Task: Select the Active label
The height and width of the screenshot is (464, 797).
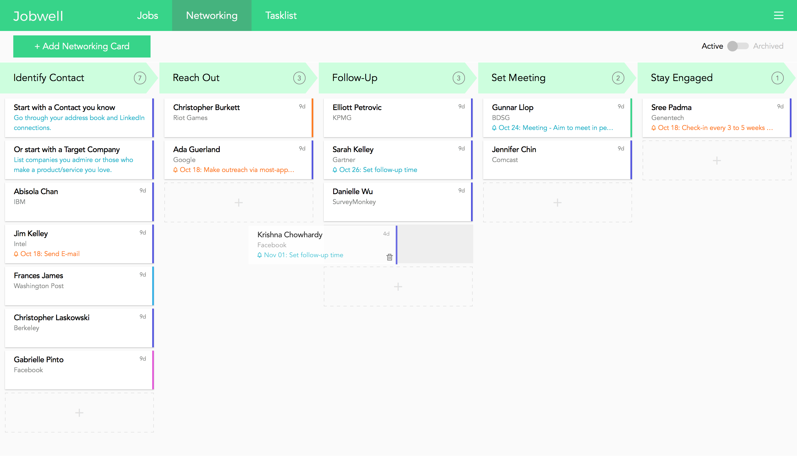Action: [x=712, y=46]
